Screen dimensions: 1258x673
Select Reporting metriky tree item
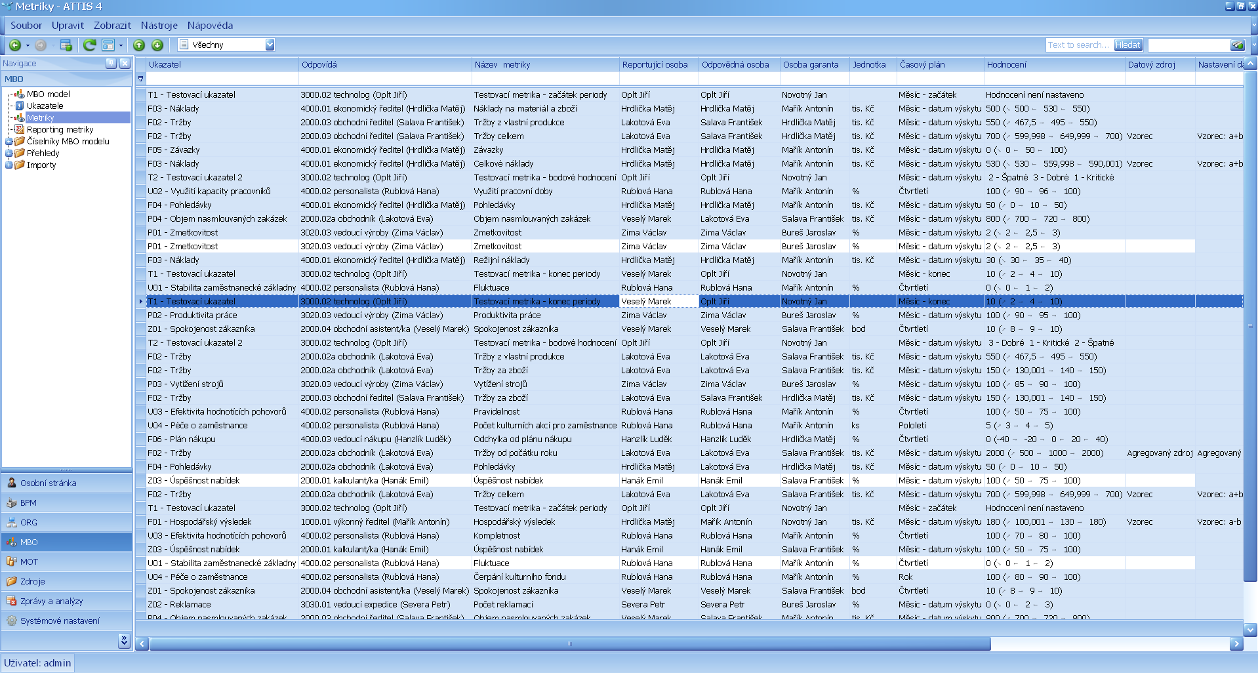(60, 129)
